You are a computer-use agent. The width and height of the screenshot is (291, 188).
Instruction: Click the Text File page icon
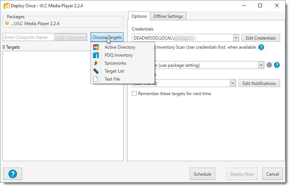click(96, 79)
